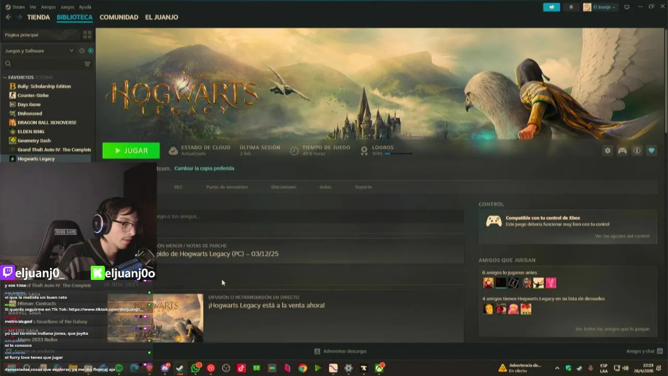Sort library by recent activity clock icon

(x=82, y=51)
